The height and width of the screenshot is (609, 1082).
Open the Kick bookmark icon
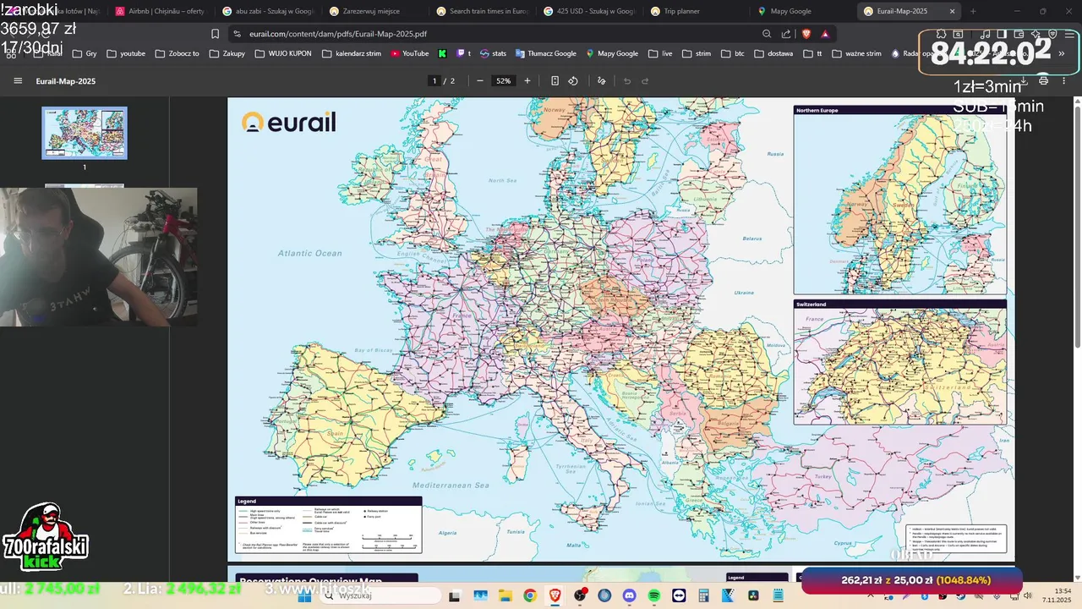pos(442,53)
